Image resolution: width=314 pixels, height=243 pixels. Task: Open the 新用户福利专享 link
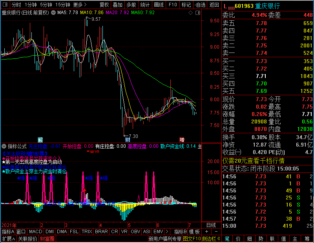pyautogui.click(x=165, y=239)
